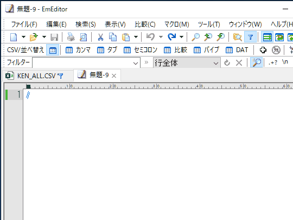This screenshot has width=293, height=220.
Task: Expand the Undo history dropdown
Action: [161, 37]
